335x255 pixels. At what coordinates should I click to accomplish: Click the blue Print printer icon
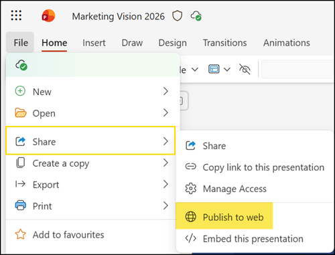(x=21, y=205)
